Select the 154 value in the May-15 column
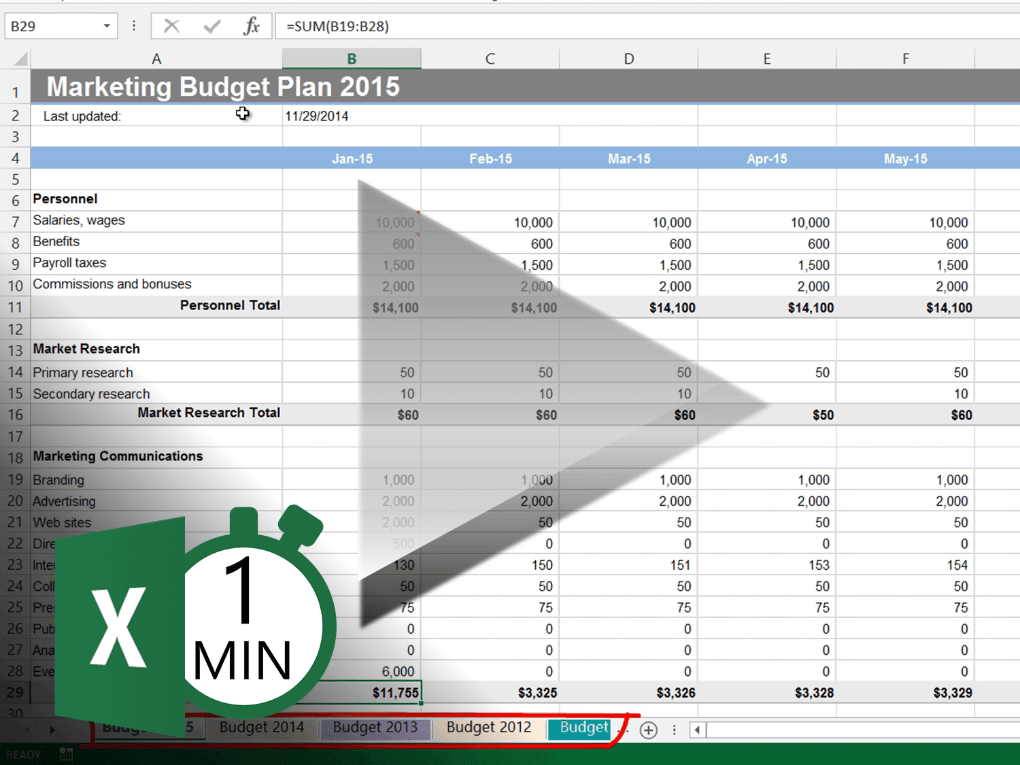Viewport: 1020px width, 765px height. (x=906, y=564)
